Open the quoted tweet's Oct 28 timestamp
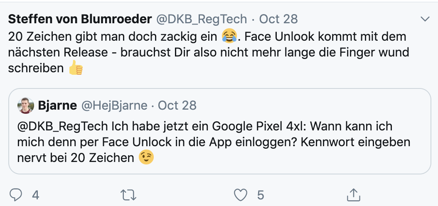This screenshot has width=438, height=206. point(177,105)
